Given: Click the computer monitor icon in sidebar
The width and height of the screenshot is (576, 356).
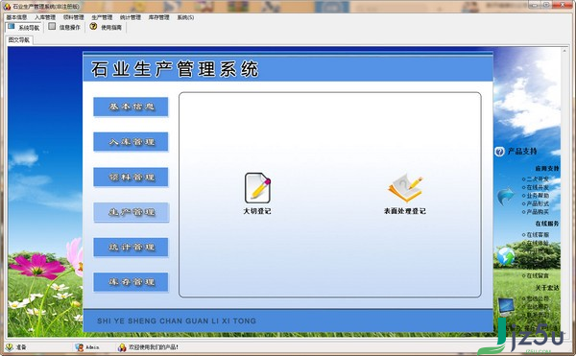Looking at the screenshot, I should pyautogui.click(x=506, y=307).
